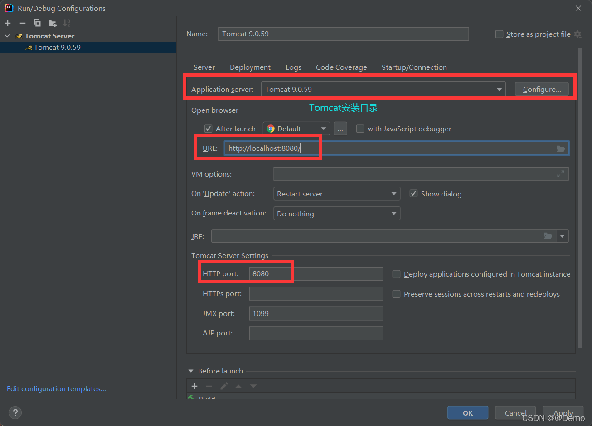Click the JRE folder browse icon
592x426 pixels.
[x=548, y=236]
